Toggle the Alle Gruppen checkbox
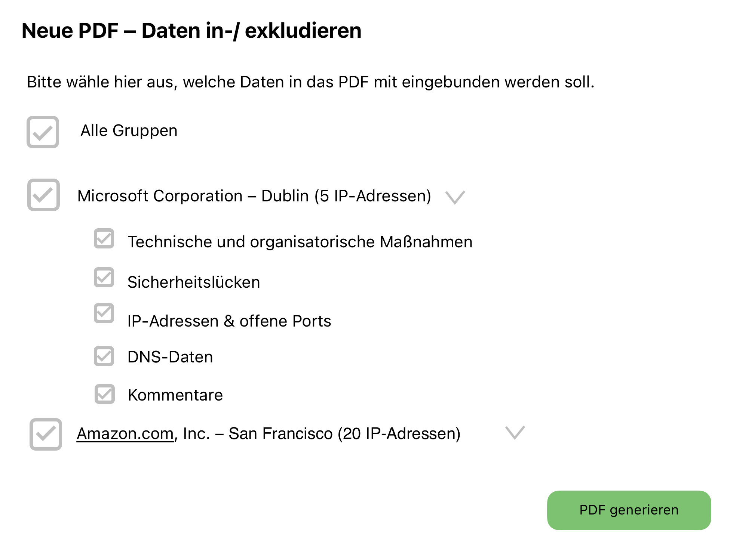Viewport: 733px width, 547px height. pos(43,132)
